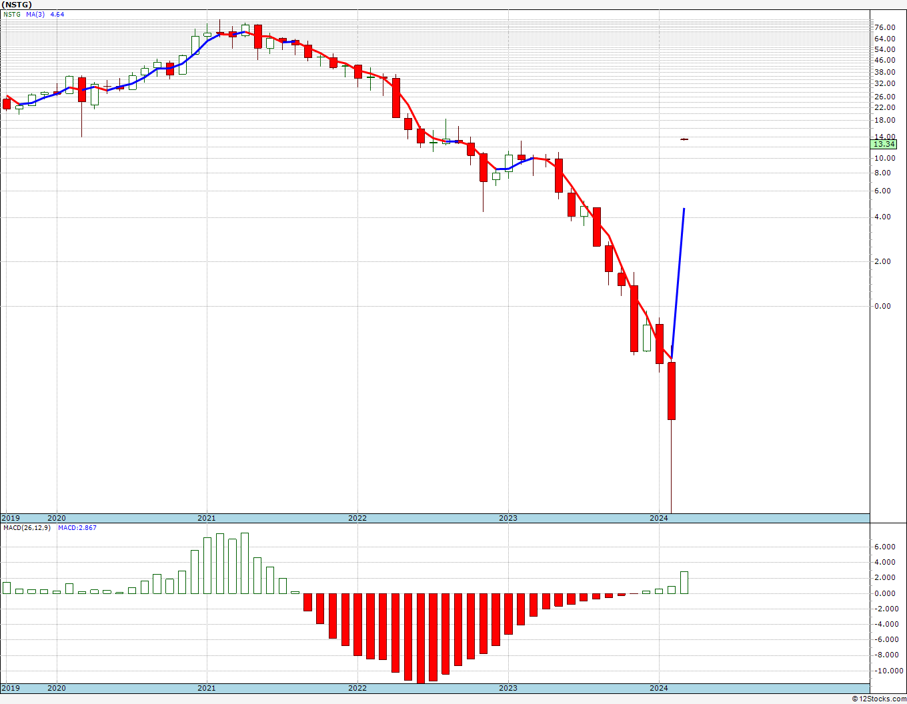Select the 18.00 price axis label

click(884, 120)
